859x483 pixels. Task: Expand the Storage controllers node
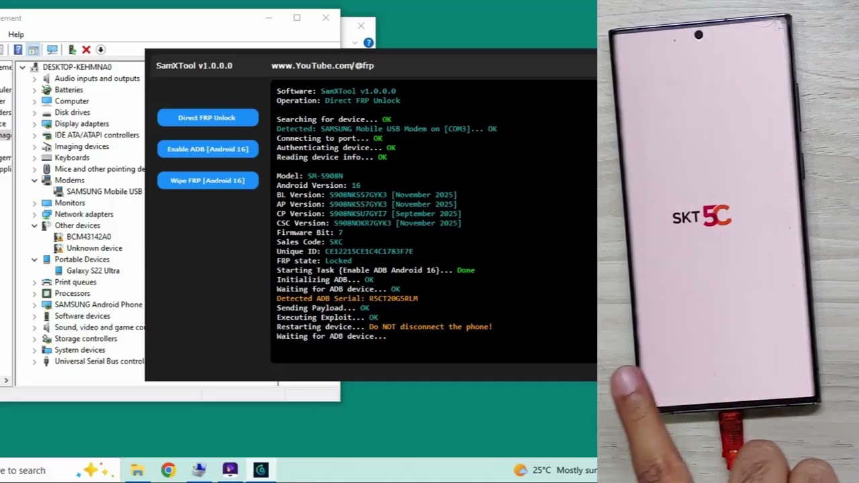pyautogui.click(x=34, y=339)
